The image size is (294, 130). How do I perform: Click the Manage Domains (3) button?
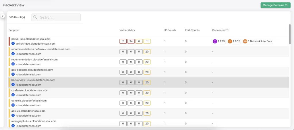tap(275, 5)
